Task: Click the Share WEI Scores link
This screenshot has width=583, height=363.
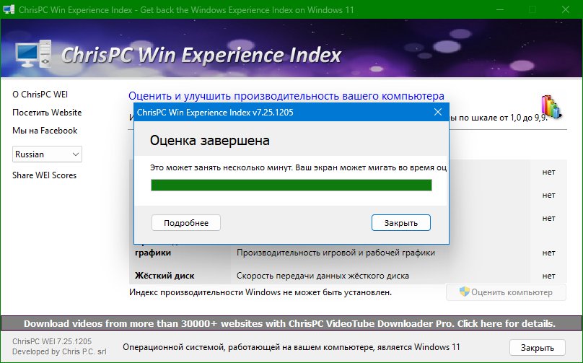Action: click(44, 175)
